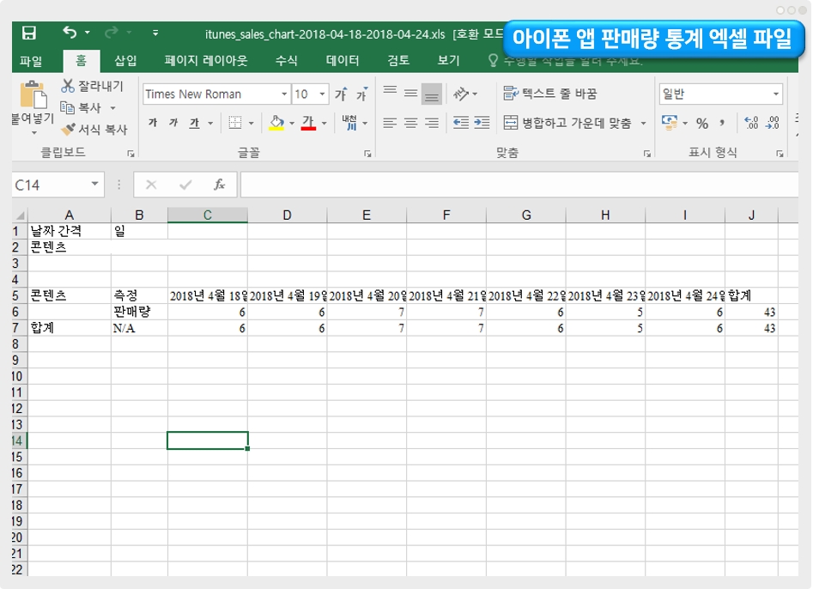Toggle Wrap Text (텍스트 줄 바꿈)
This screenshot has width=813, height=589.
tap(549, 94)
